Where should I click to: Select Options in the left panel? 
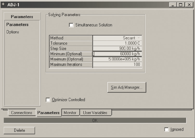click(13, 32)
